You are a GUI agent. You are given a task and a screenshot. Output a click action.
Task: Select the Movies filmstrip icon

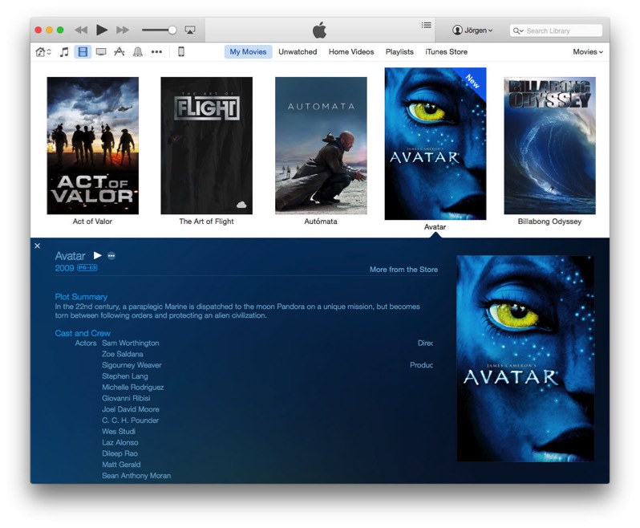click(x=83, y=52)
